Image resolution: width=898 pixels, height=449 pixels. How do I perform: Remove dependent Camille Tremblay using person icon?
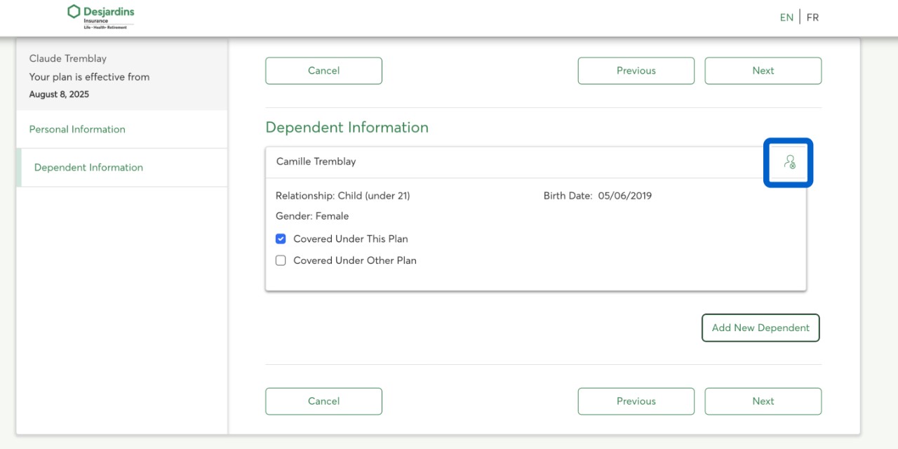tap(789, 162)
